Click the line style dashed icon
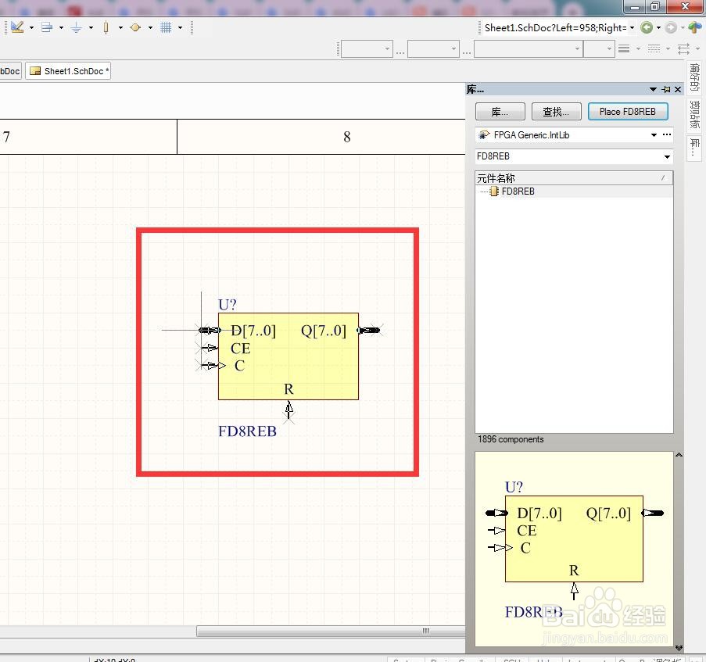The height and width of the screenshot is (662, 706). point(654,48)
